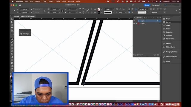Open the control panel settings gear

click(x=180, y=9)
